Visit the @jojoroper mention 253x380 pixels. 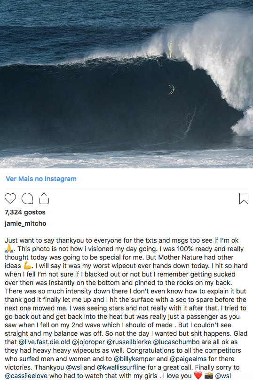tap(88, 342)
